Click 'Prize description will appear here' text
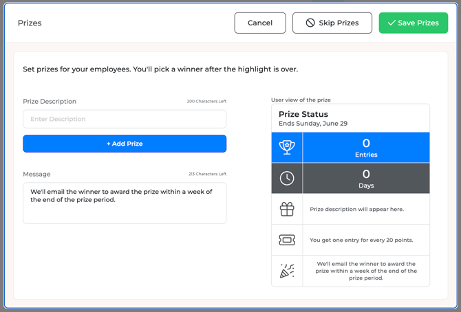The image size is (461, 312). [x=357, y=209]
